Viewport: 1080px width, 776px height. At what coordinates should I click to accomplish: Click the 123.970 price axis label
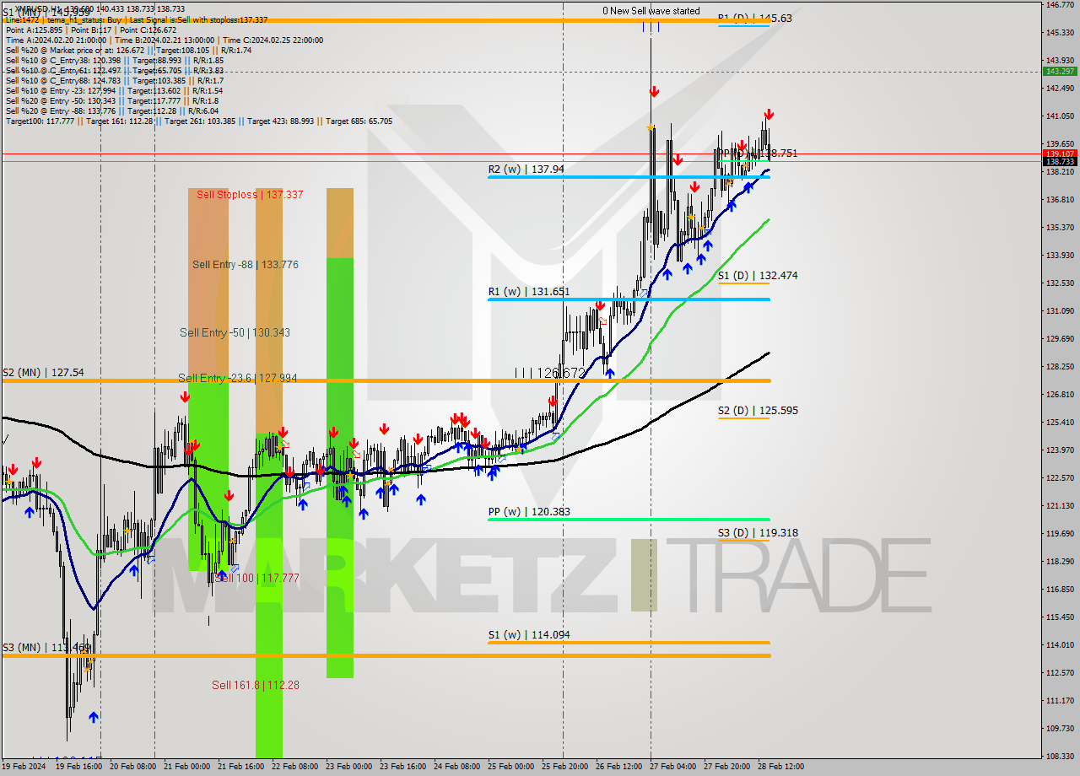pos(1060,450)
